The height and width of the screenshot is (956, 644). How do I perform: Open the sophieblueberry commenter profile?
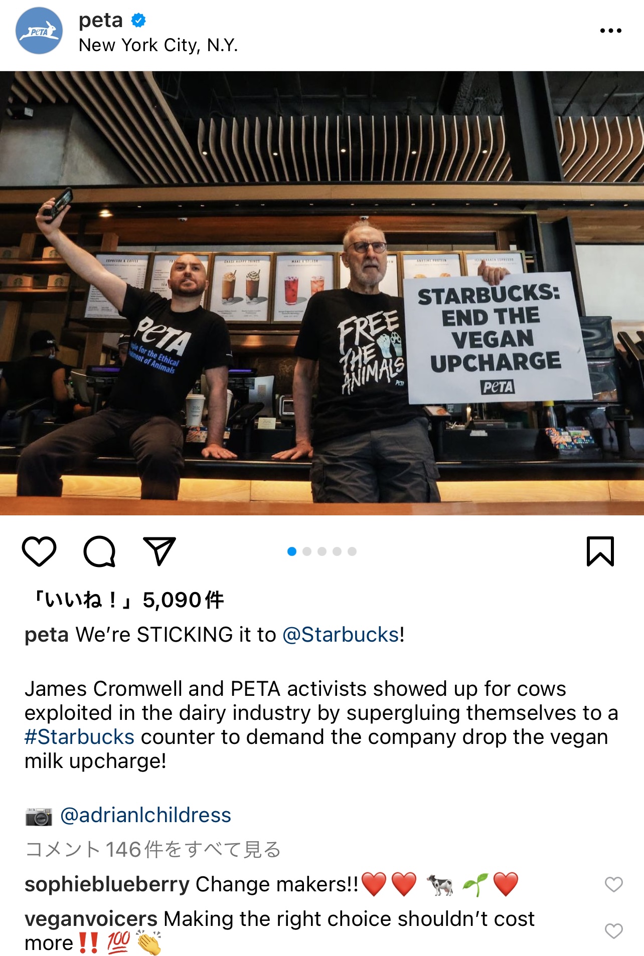point(107,884)
